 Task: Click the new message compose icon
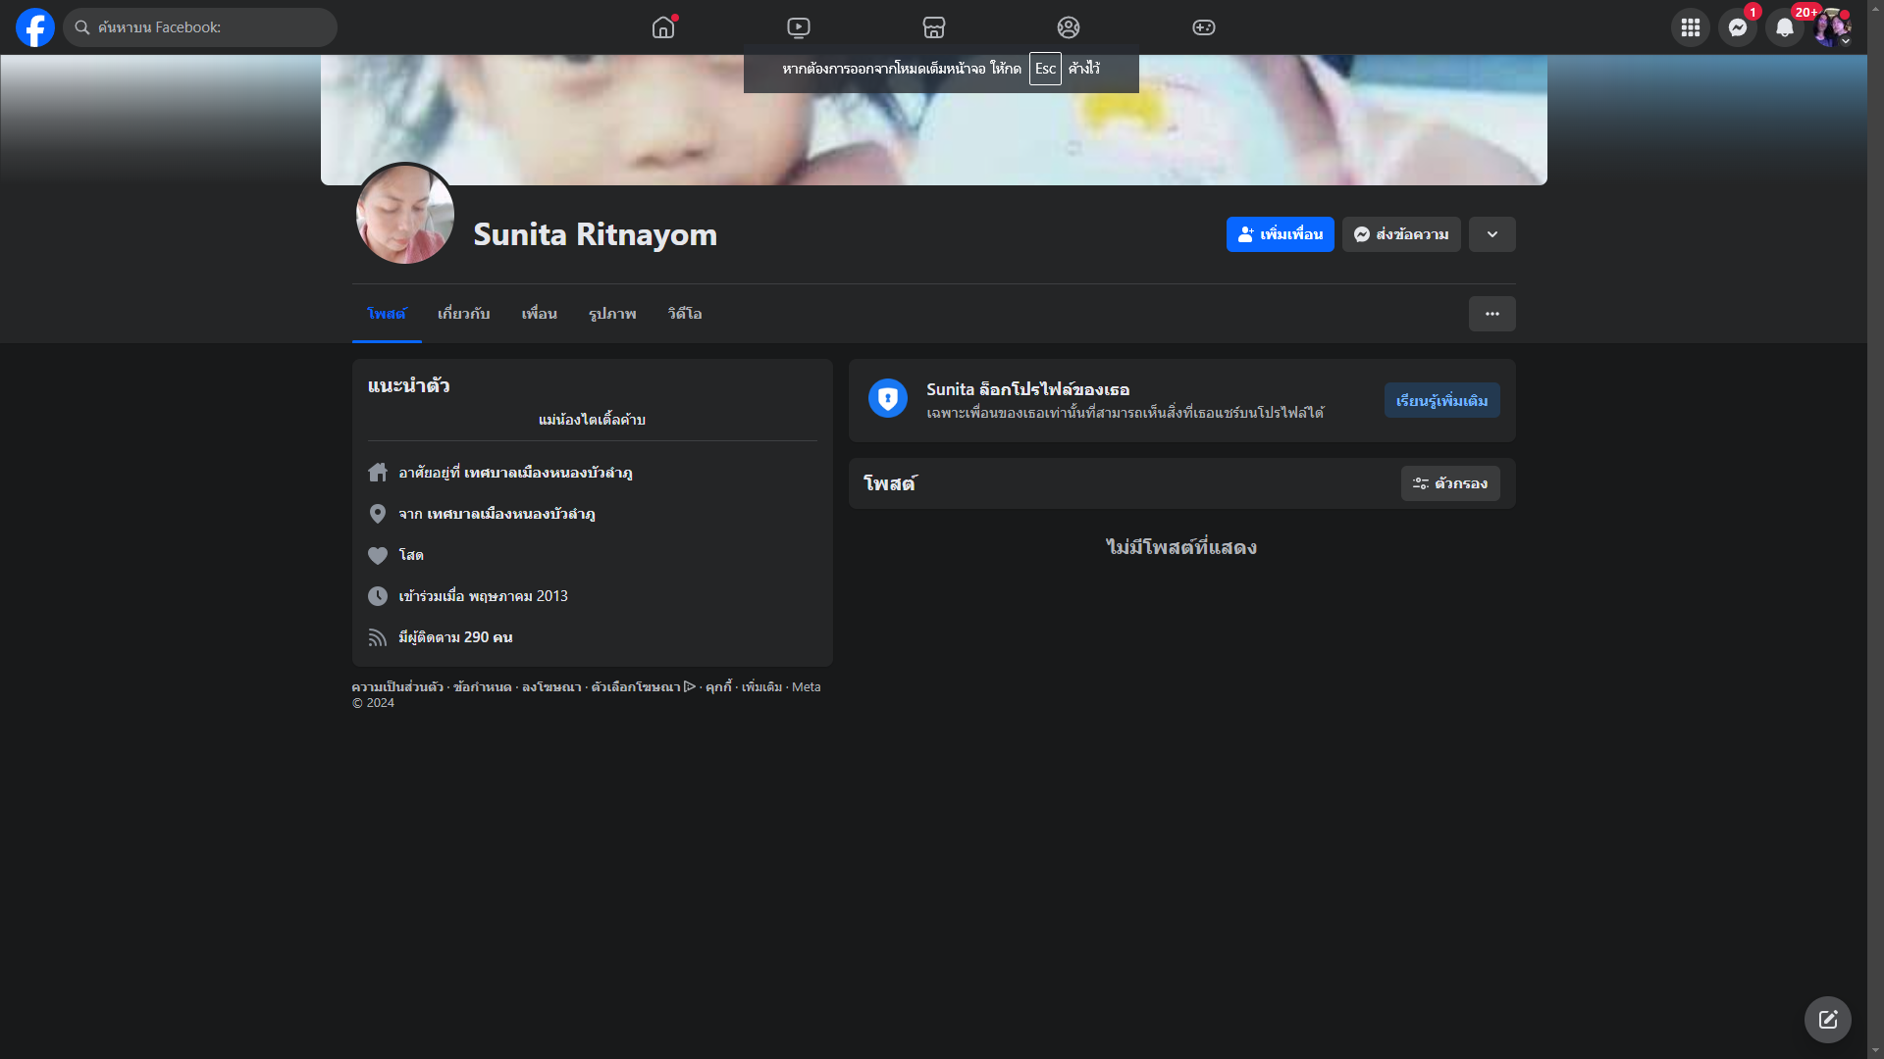point(1827,1020)
